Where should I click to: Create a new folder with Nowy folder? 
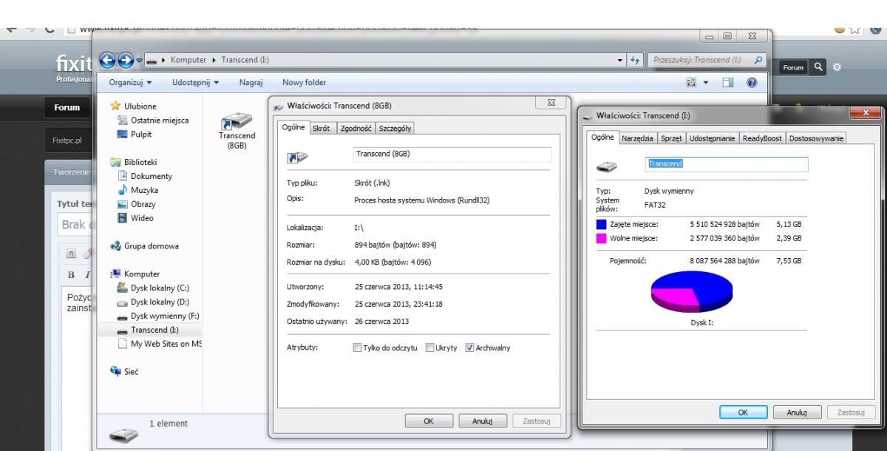point(304,83)
